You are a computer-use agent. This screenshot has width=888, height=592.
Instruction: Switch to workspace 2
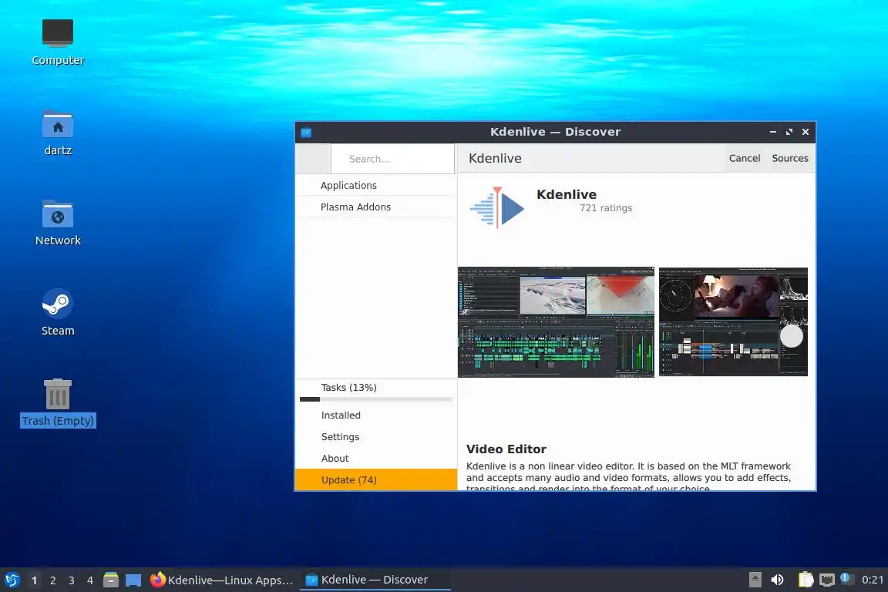pyautogui.click(x=52, y=580)
